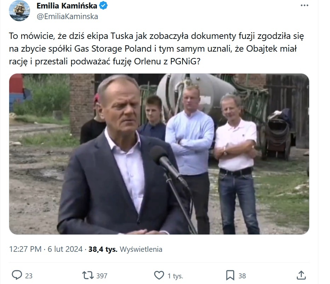330x284 pixels.
Task: Click the 23 replies count
Action: pyautogui.click(x=29, y=276)
